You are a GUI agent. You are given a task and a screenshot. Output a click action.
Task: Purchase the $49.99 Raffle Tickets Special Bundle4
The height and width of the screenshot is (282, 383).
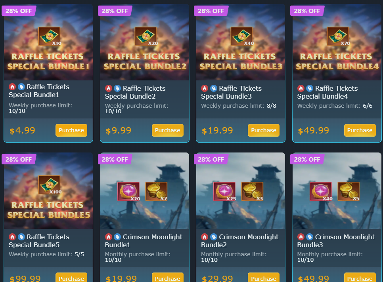(x=360, y=130)
